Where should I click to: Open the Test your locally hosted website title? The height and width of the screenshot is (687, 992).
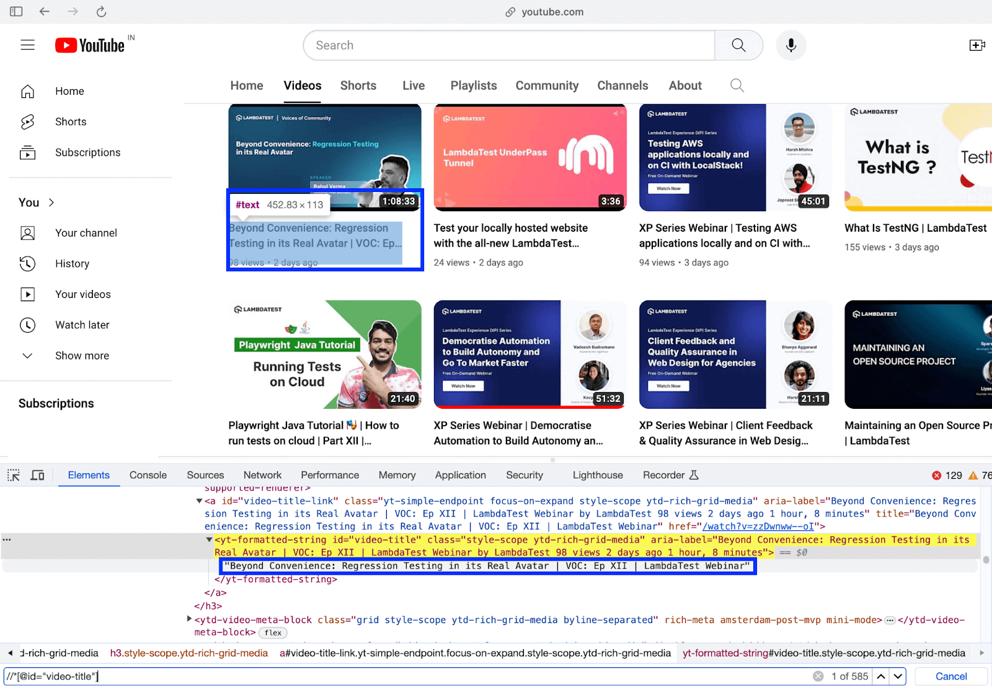click(511, 235)
